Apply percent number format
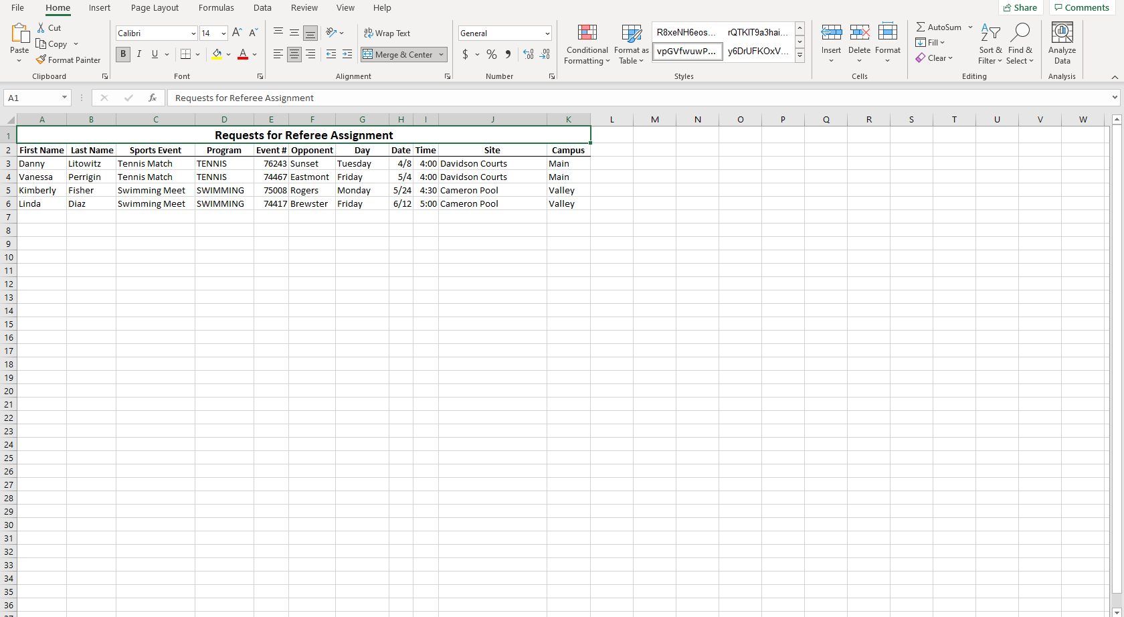The image size is (1124, 617). 491,54
